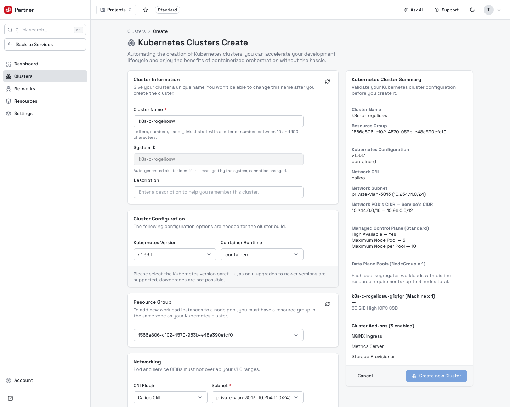Open the Support link

pyautogui.click(x=447, y=10)
